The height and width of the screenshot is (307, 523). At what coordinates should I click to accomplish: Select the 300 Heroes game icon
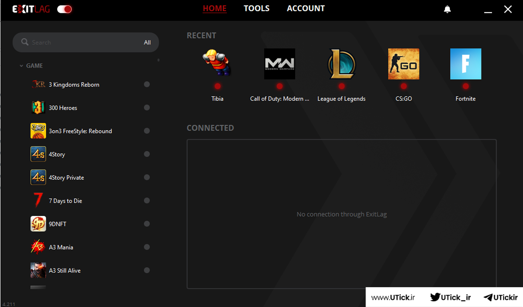coord(38,108)
